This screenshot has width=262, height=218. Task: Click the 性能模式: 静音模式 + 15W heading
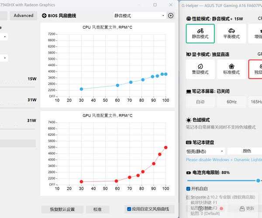(x=217, y=19)
